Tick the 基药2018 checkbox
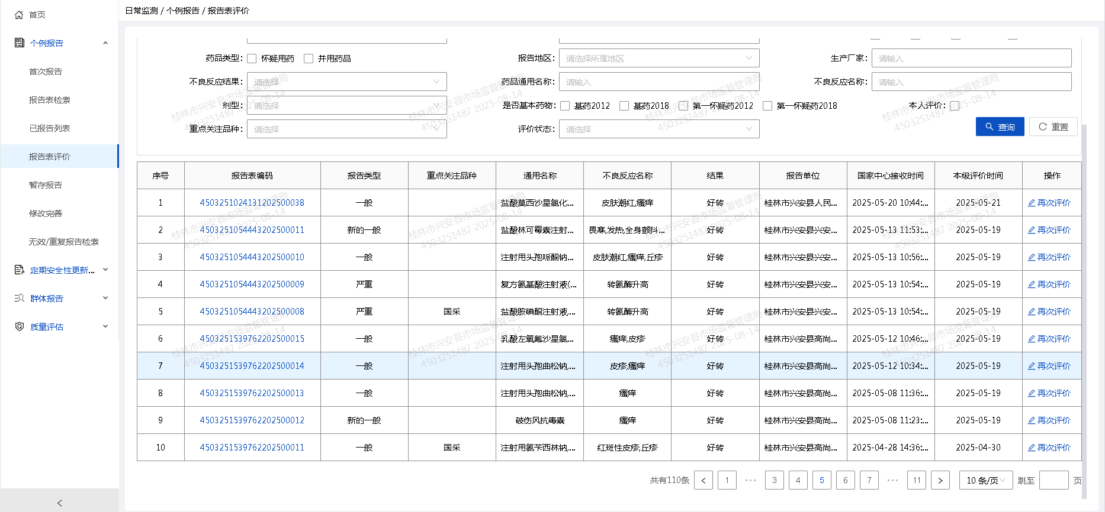The width and height of the screenshot is (1105, 512). tap(624, 106)
